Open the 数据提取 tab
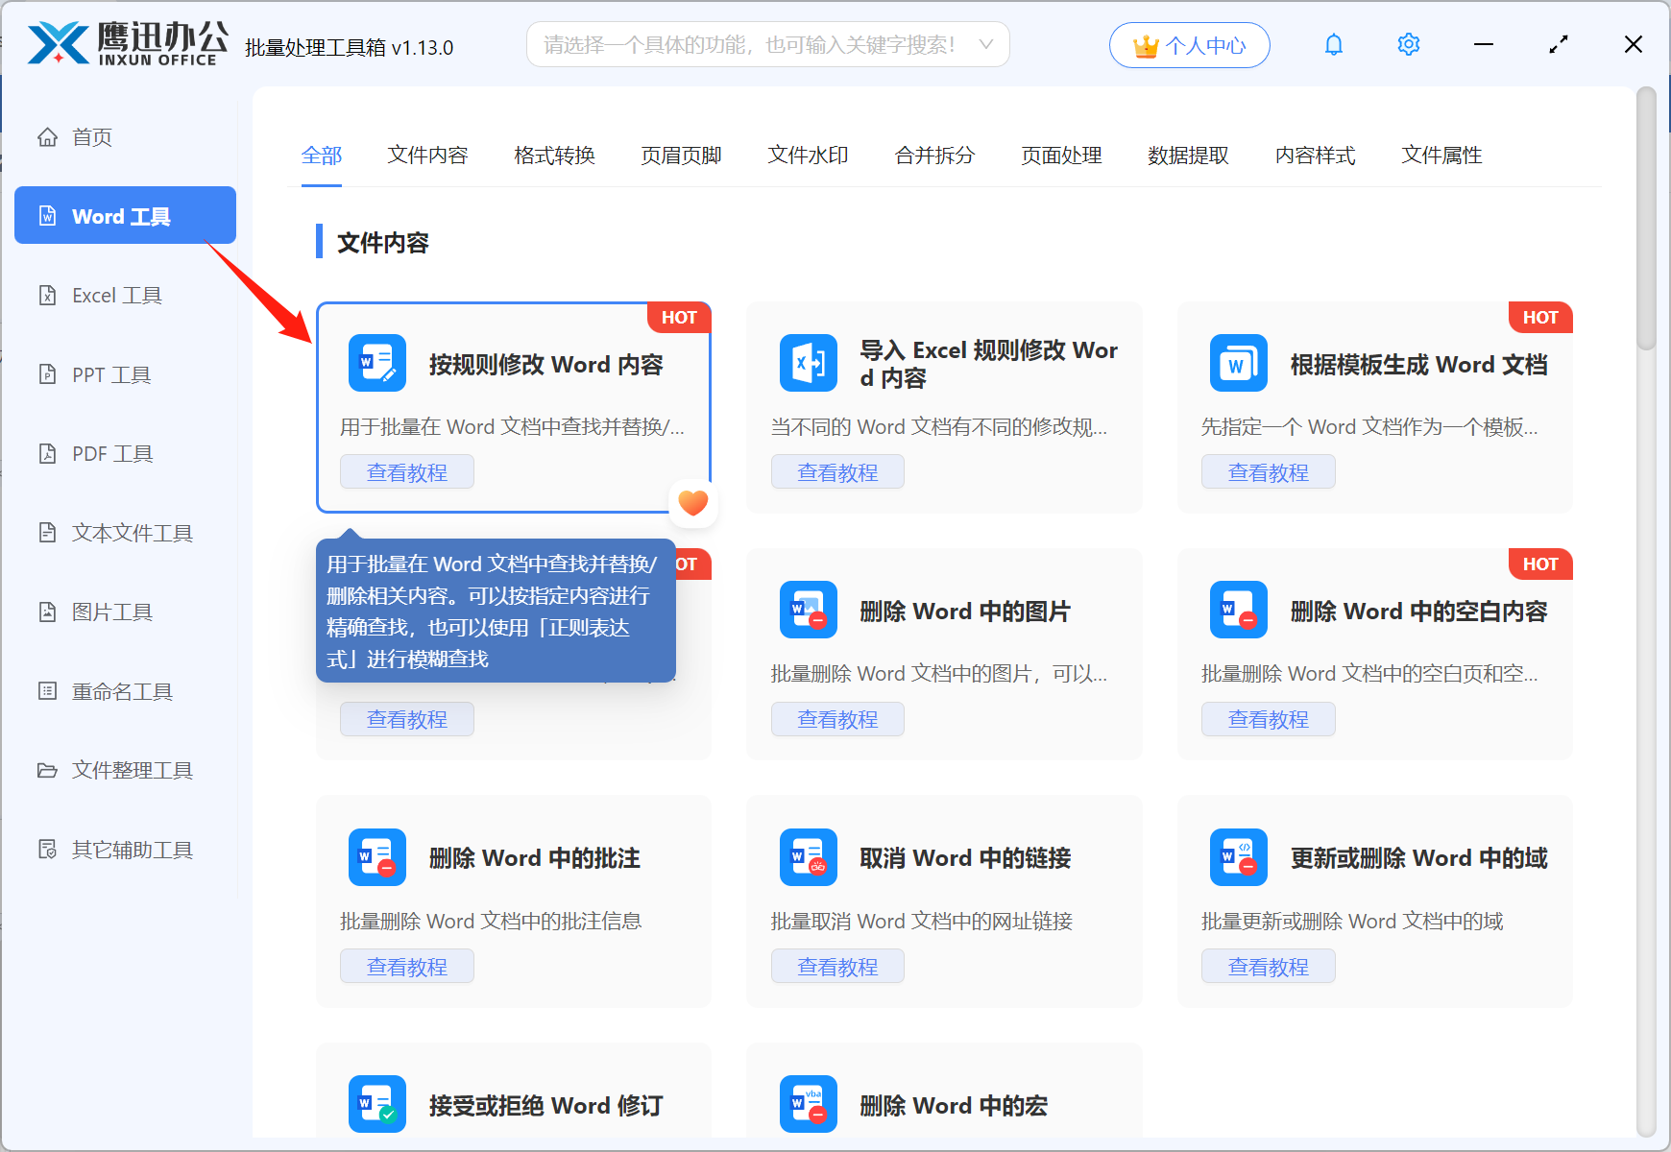 point(1189,156)
